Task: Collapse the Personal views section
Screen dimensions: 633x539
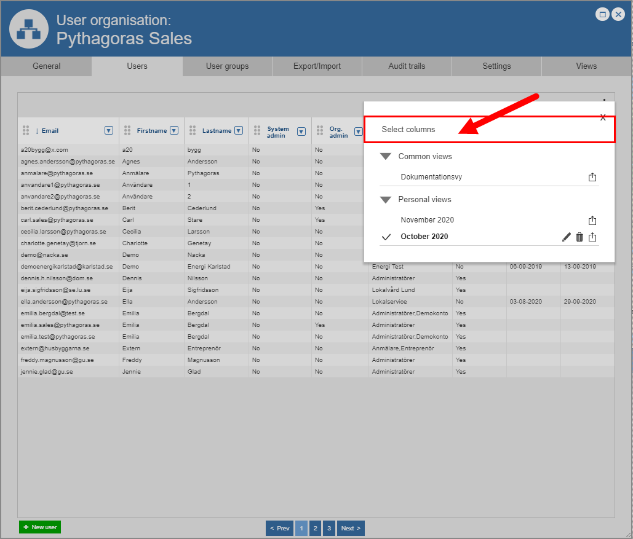Action: 386,200
